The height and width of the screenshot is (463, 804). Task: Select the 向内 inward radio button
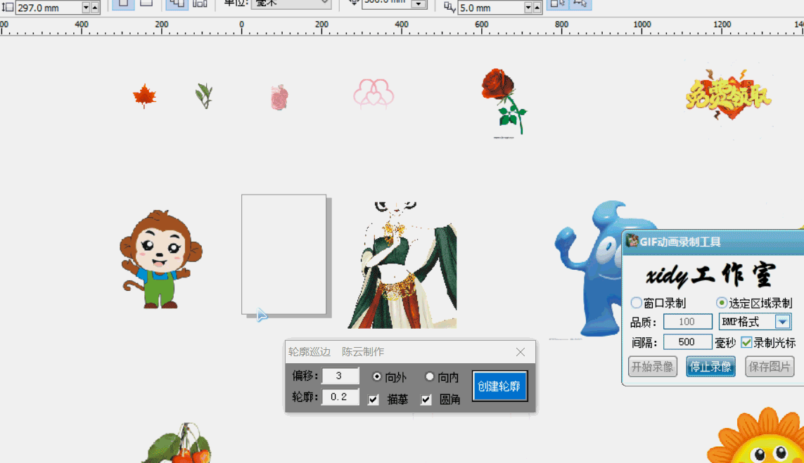tap(430, 377)
